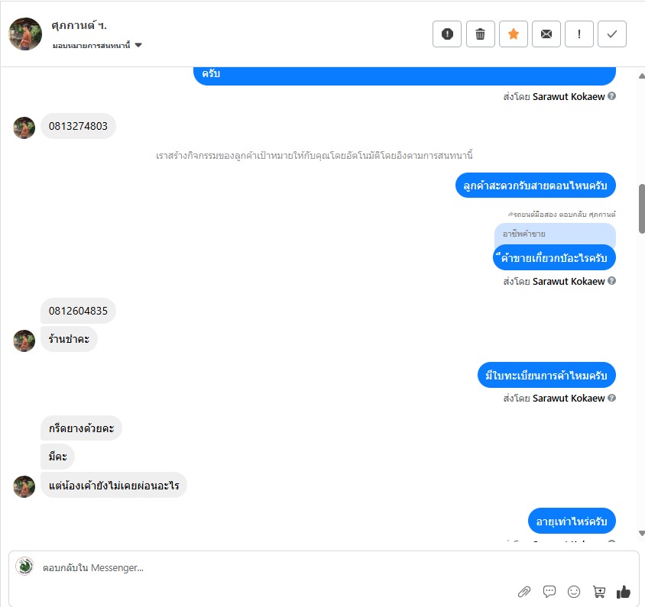Flag conversation with the exclamation mark button

pos(579,34)
